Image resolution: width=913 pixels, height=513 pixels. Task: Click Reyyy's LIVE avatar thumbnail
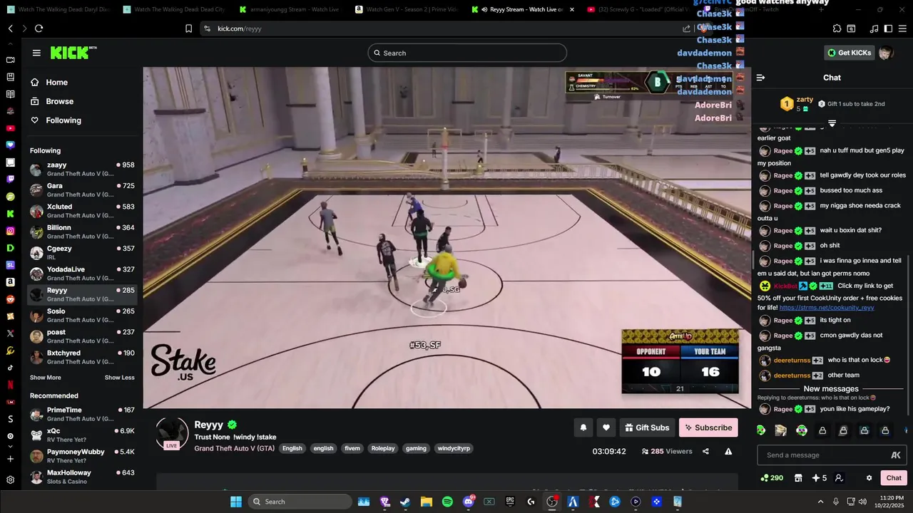click(172, 434)
